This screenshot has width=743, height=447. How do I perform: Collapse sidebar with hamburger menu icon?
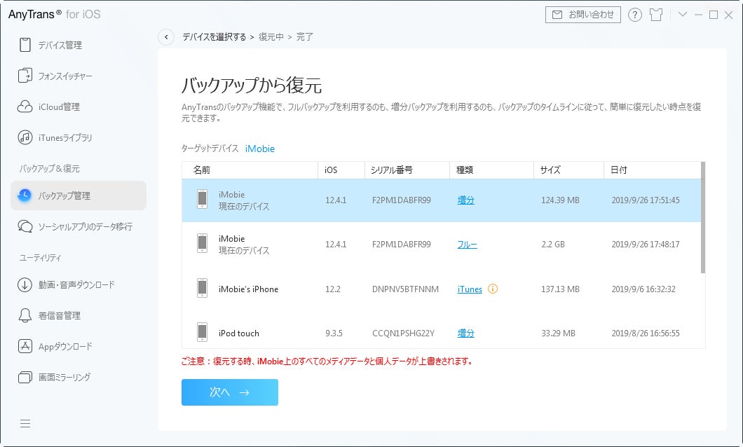pyautogui.click(x=25, y=423)
